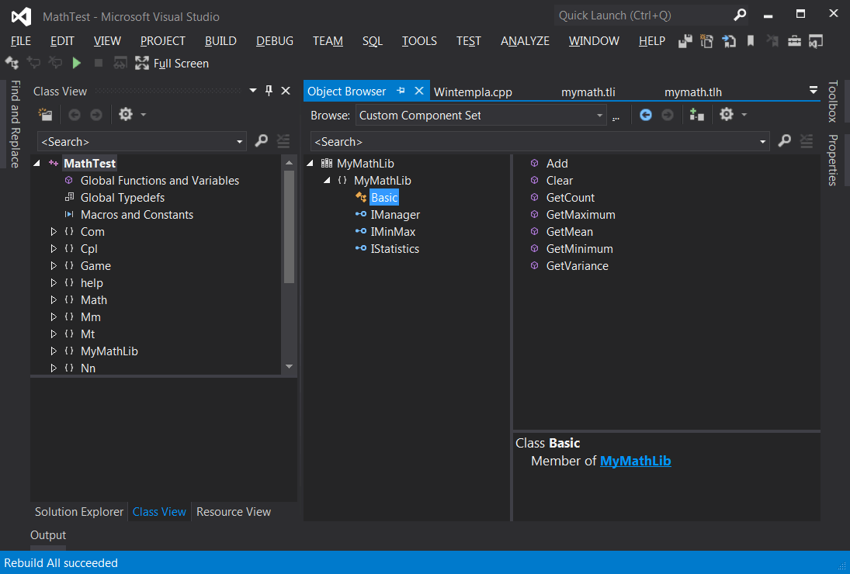Open the document tabs overflow dropdown
This screenshot has width=850, height=574.
click(x=814, y=91)
